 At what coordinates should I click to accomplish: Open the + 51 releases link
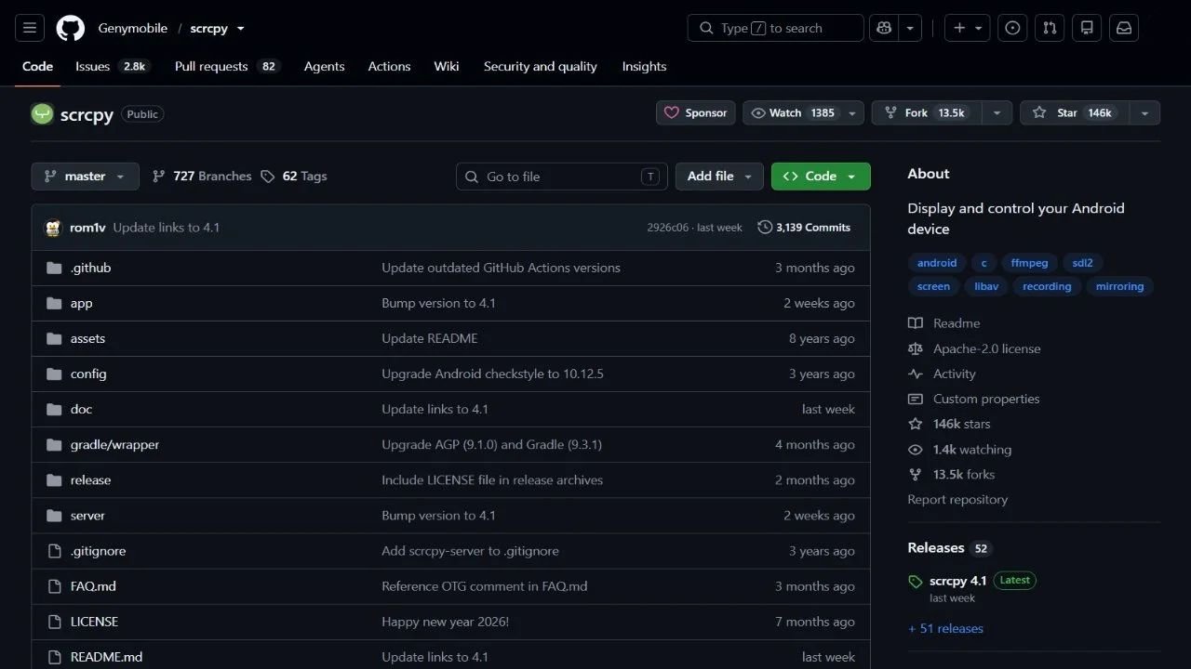tap(945, 629)
